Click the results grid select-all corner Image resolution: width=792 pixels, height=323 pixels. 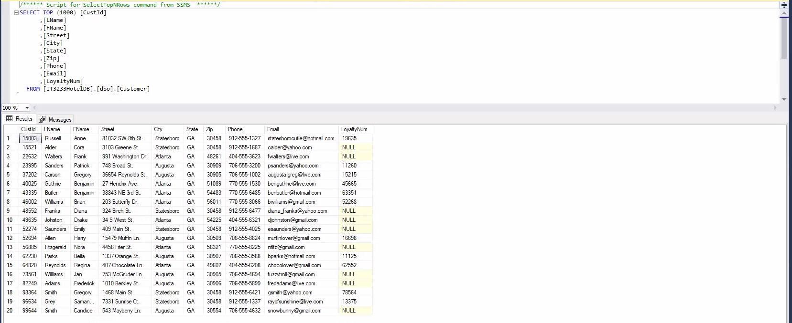pyautogui.click(x=11, y=129)
